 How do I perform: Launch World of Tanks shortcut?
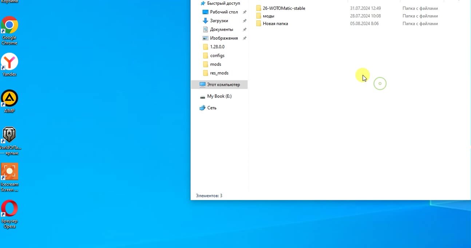[x=9, y=135]
